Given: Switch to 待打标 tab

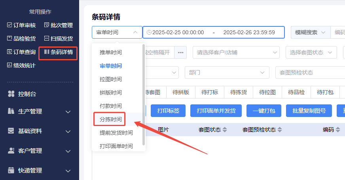Looking at the screenshot, I should 209,92.
